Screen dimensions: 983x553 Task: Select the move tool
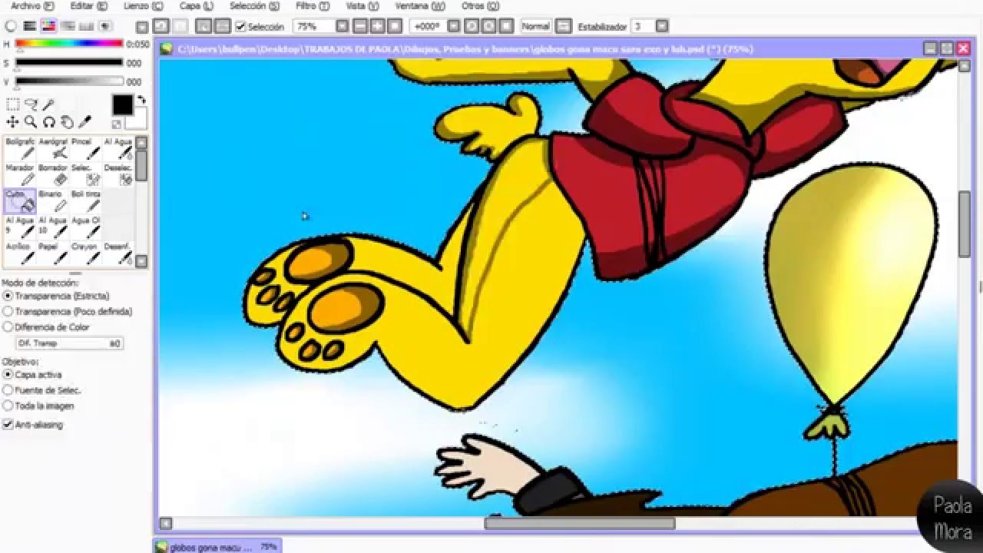(13, 122)
